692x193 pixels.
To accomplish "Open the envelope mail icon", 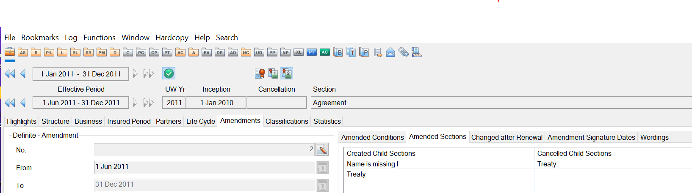I will [390, 52].
